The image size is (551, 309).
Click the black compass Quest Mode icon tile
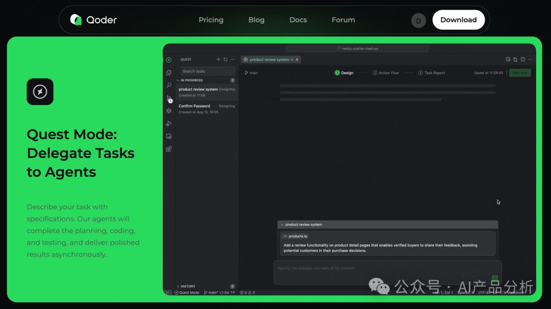(x=40, y=92)
